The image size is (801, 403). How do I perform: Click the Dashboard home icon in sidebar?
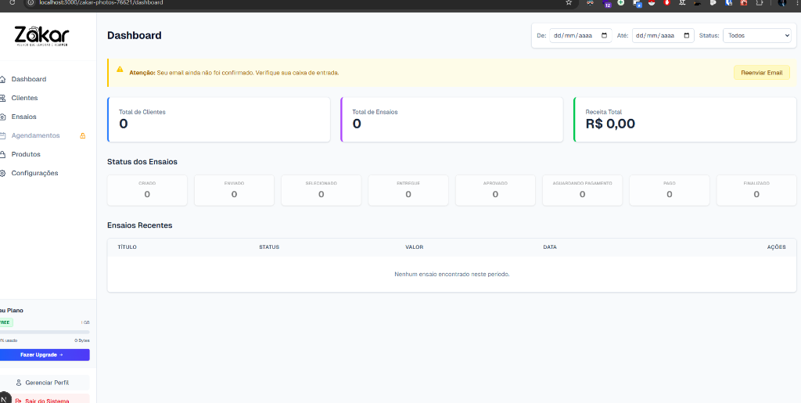[3, 79]
